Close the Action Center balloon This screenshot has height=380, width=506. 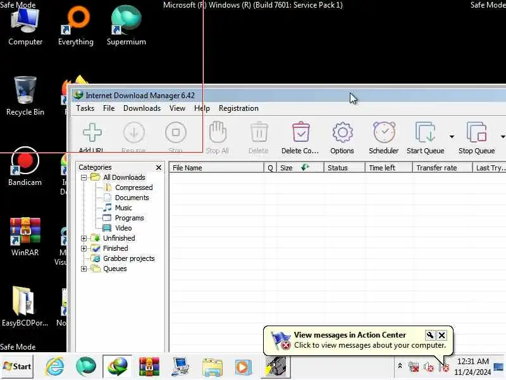point(441,336)
